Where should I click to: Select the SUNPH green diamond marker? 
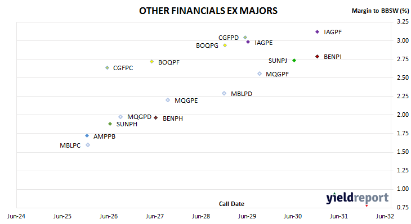(110, 124)
